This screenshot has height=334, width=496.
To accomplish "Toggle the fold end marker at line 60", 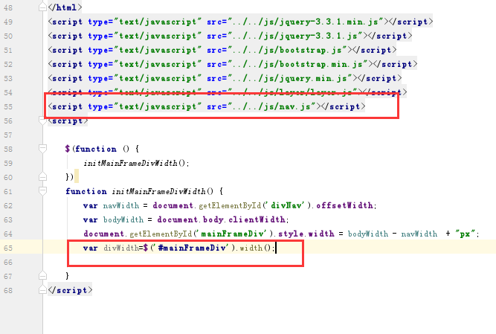I will [x=42, y=177].
